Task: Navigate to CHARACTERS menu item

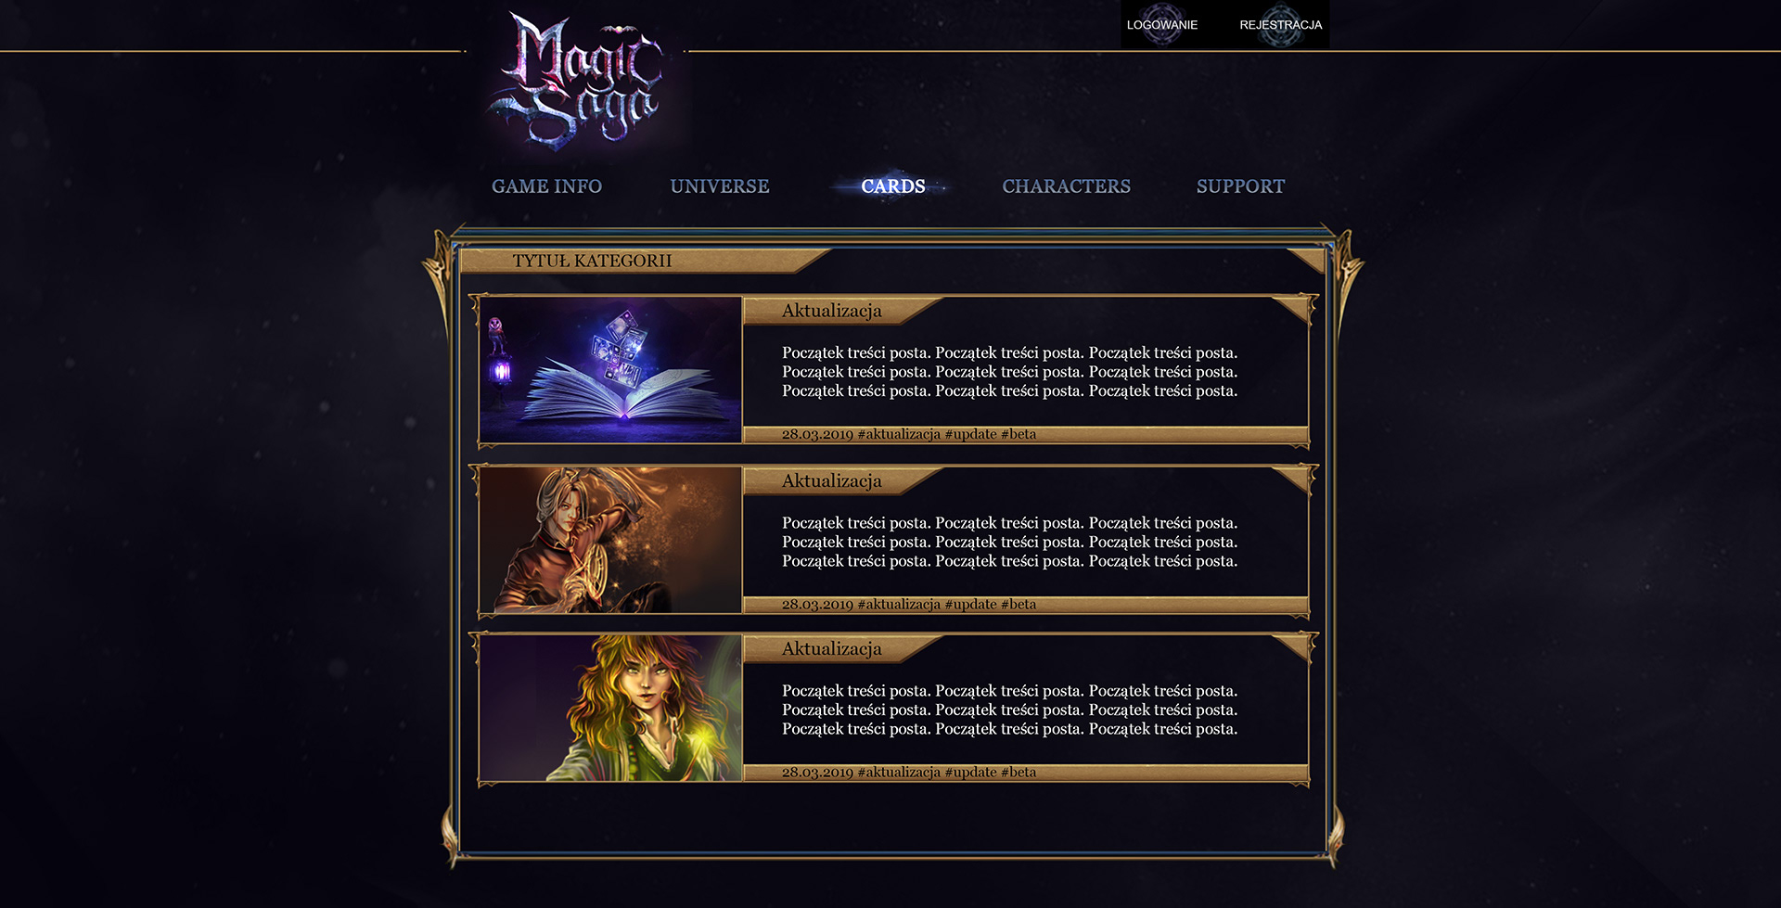Action: [x=1066, y=186]
